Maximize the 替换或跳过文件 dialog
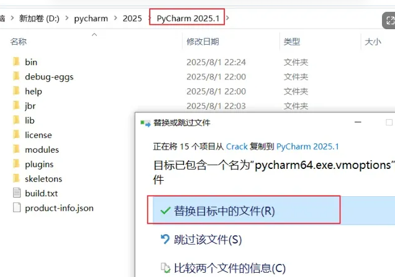This screenshot has width=395, height=277. click(389, 122)
